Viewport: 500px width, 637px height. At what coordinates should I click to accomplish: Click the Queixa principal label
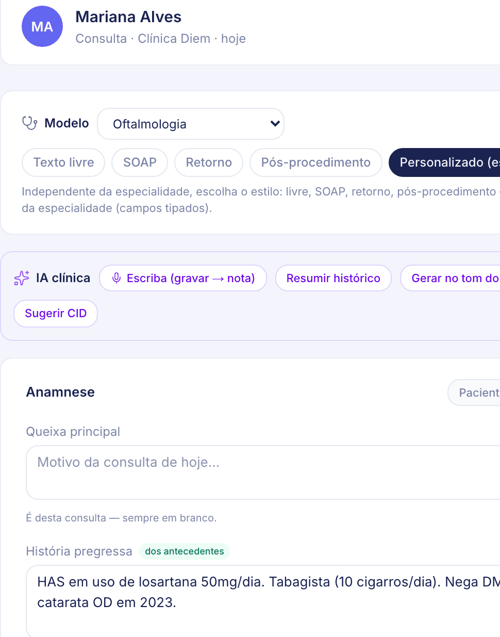point(73,432)
